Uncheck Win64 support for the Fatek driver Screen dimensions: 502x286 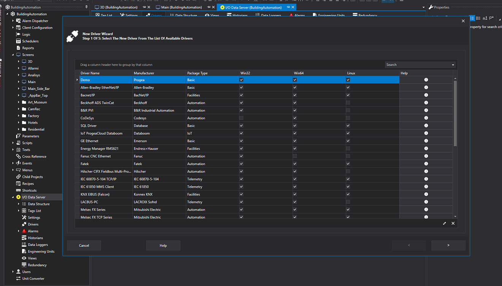coord(295,164)
